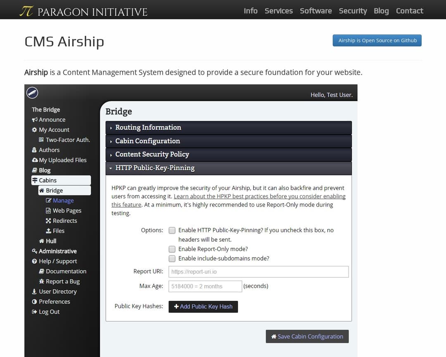Click the cloud icon for My Uploaded Files
This screenshot has height=357, width=446.
(35, 160)
